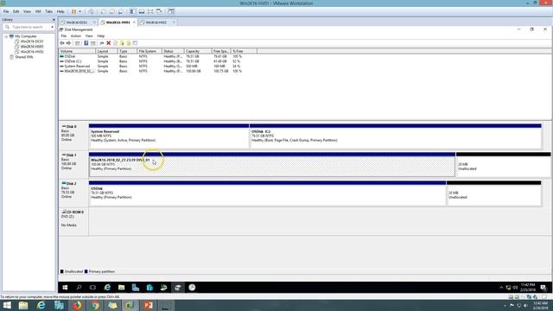The width and height of the screenshot is (553, 311).
Task: Take a snapshot using the VMware snapshot icon
Action: click(x=104, y=11)
